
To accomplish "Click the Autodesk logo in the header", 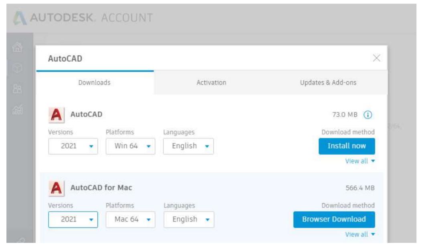I will click(19, 18).
